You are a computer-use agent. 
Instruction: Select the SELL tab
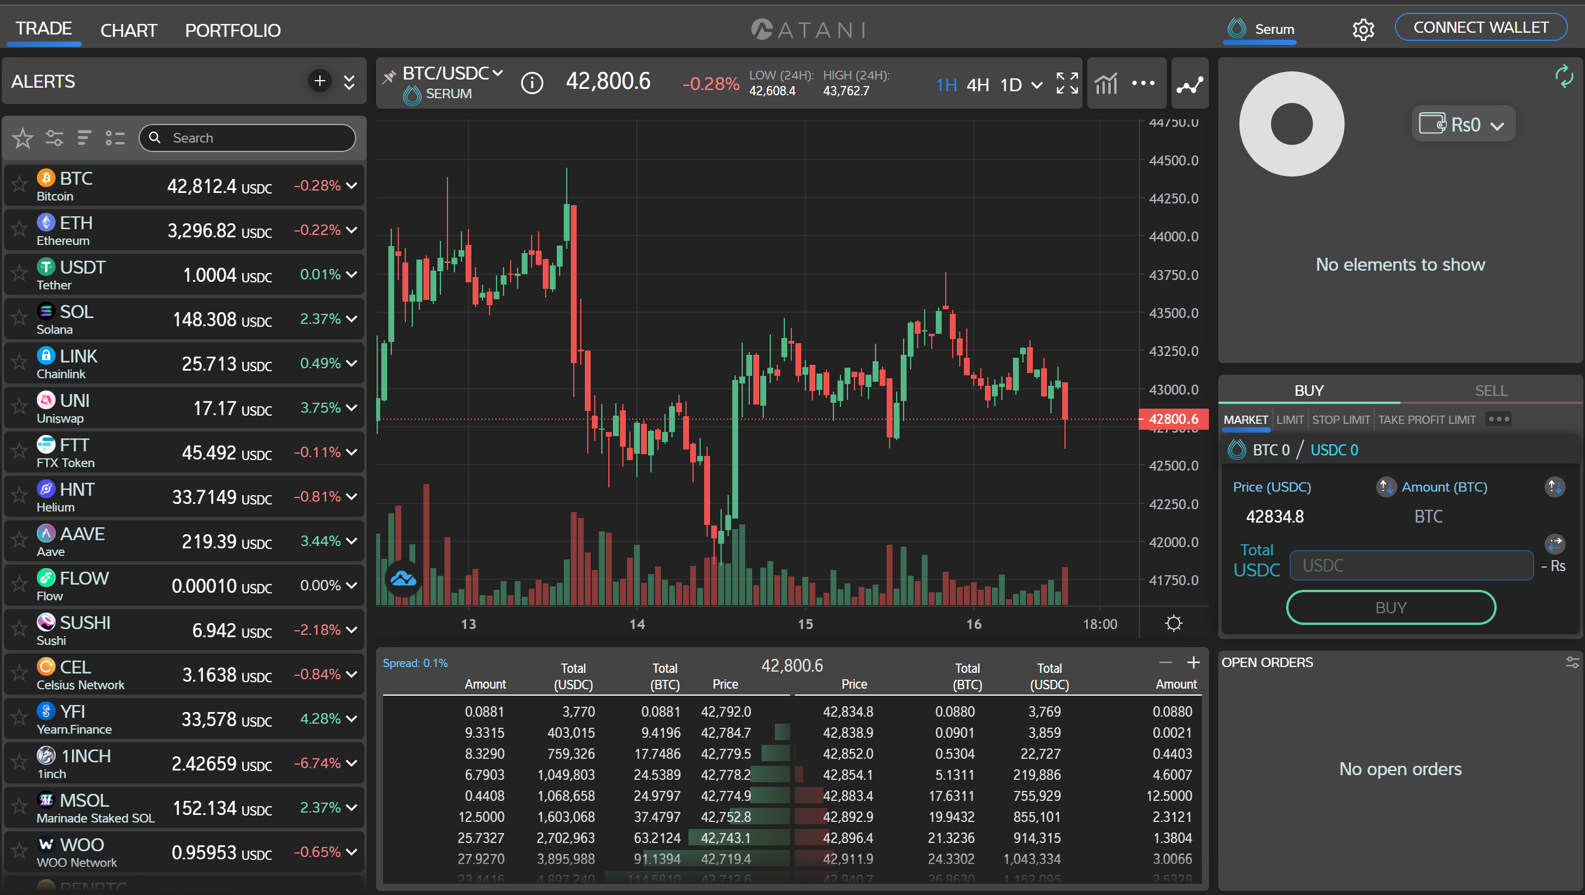pyautogui.click(x=1491, y=391)
